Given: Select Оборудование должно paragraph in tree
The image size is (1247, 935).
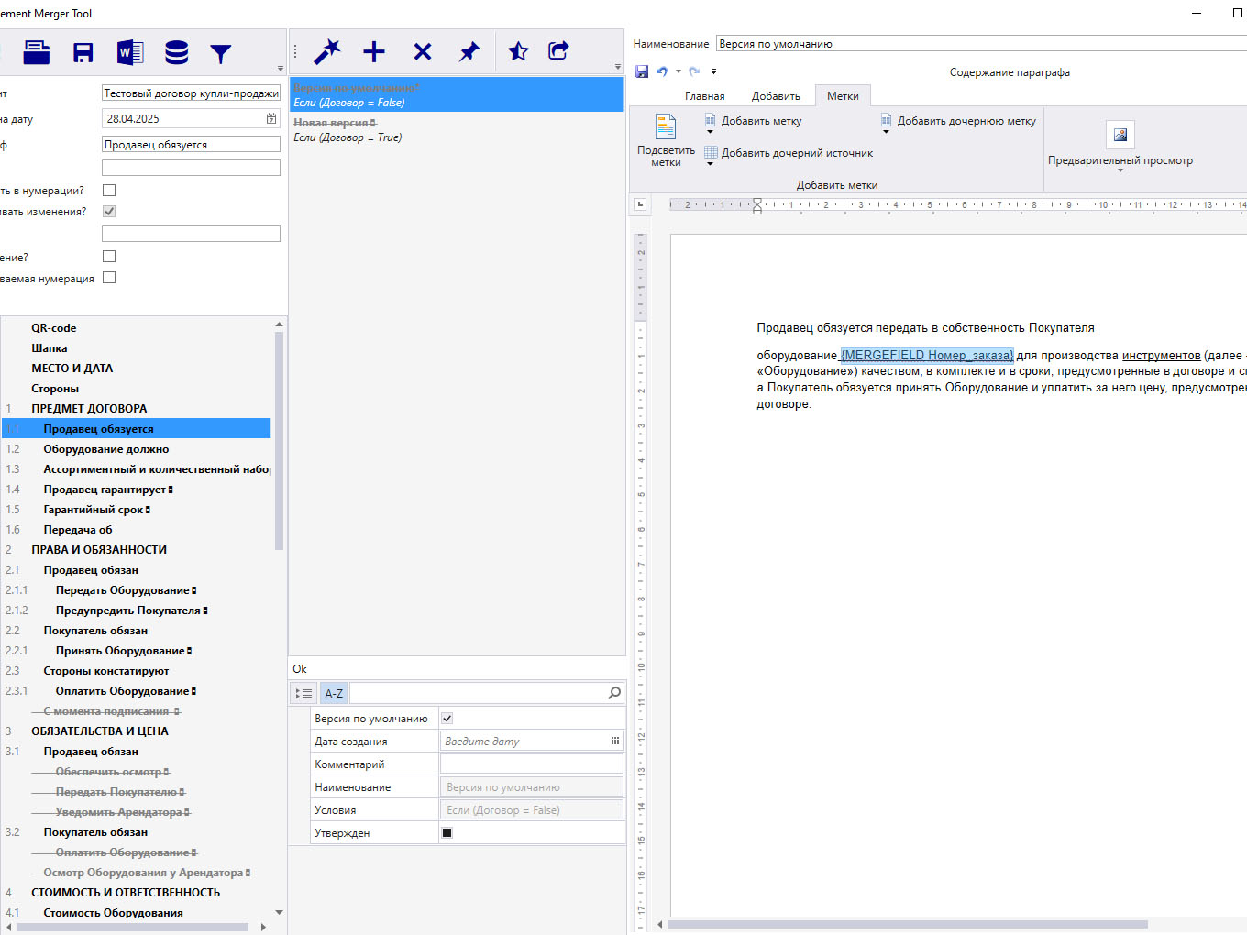Looking at the screenshot, I should pos(106,449).
